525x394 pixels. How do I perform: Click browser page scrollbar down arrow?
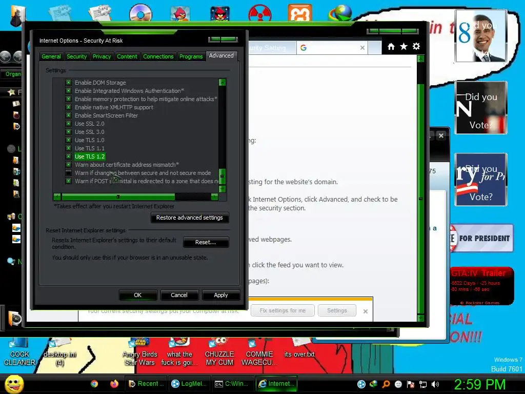pyautogui.click(x=420, y=318)
